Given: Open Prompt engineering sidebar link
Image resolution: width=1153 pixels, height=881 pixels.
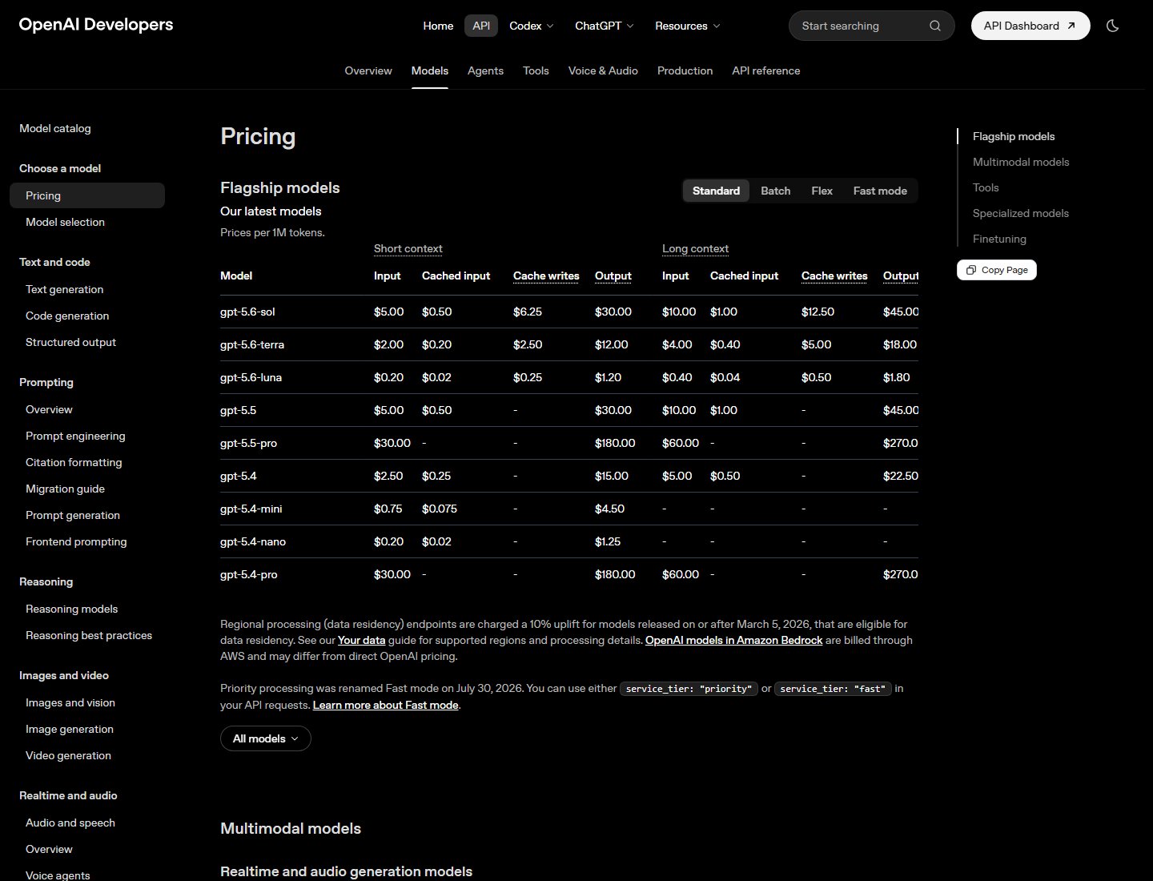Looking at the screenshot, I should coord(75,436).
